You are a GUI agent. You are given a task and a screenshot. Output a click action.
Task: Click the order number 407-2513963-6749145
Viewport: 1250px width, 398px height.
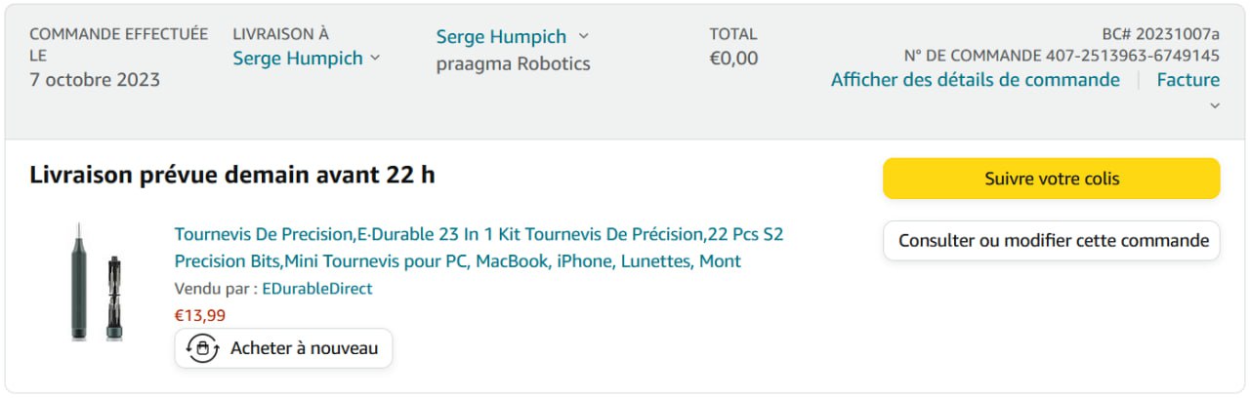click(1132, 56)
